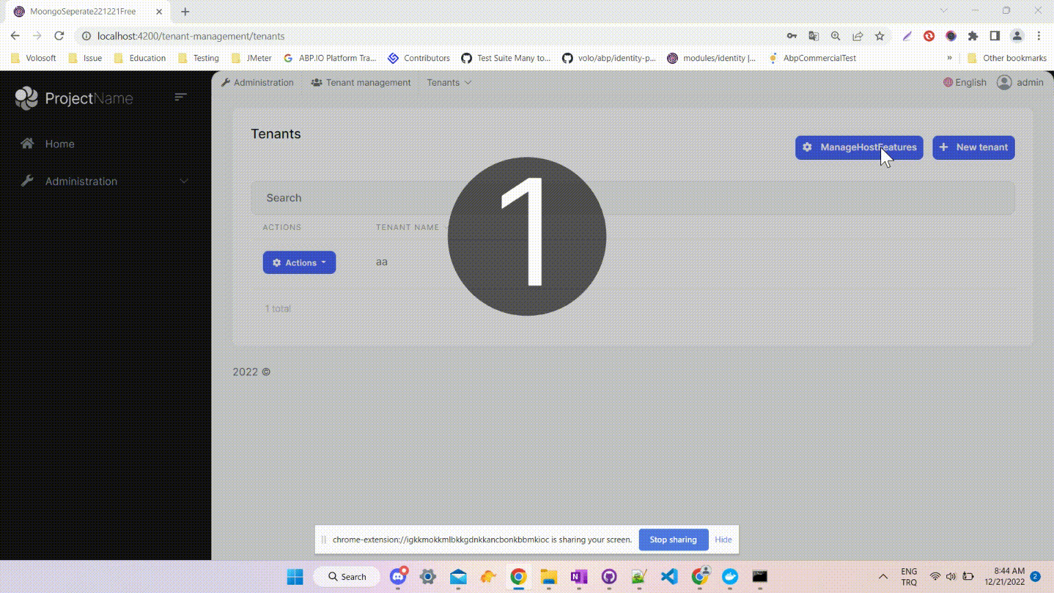Open translate page icon in address bar
Image resolution: width=1054 pixels, height=593 pixels.
pos(814,36)
